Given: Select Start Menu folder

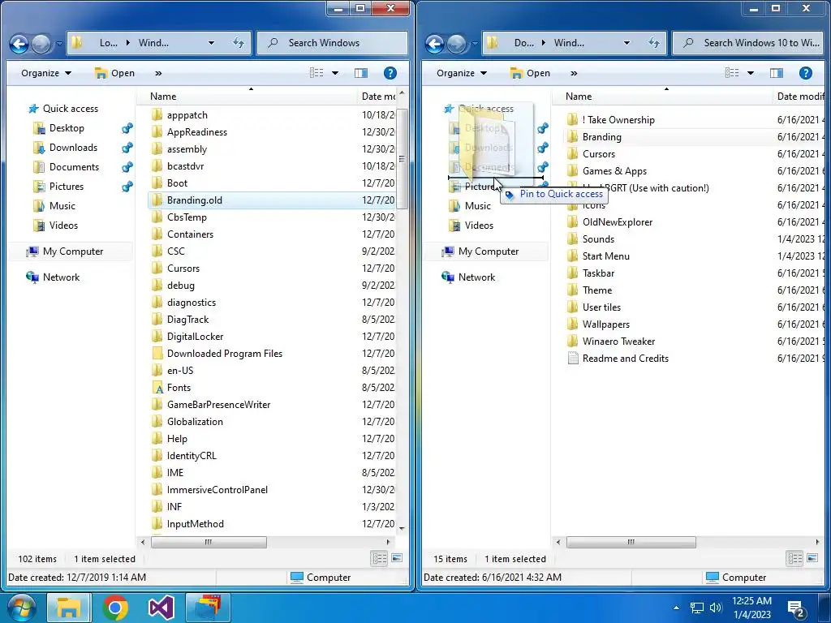Looking at the screenshot, I should (x=605, y=256).
